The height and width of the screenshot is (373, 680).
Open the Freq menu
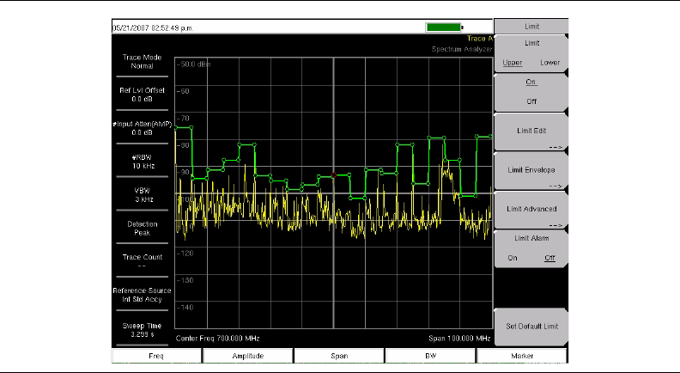click(x=156, y=356)
